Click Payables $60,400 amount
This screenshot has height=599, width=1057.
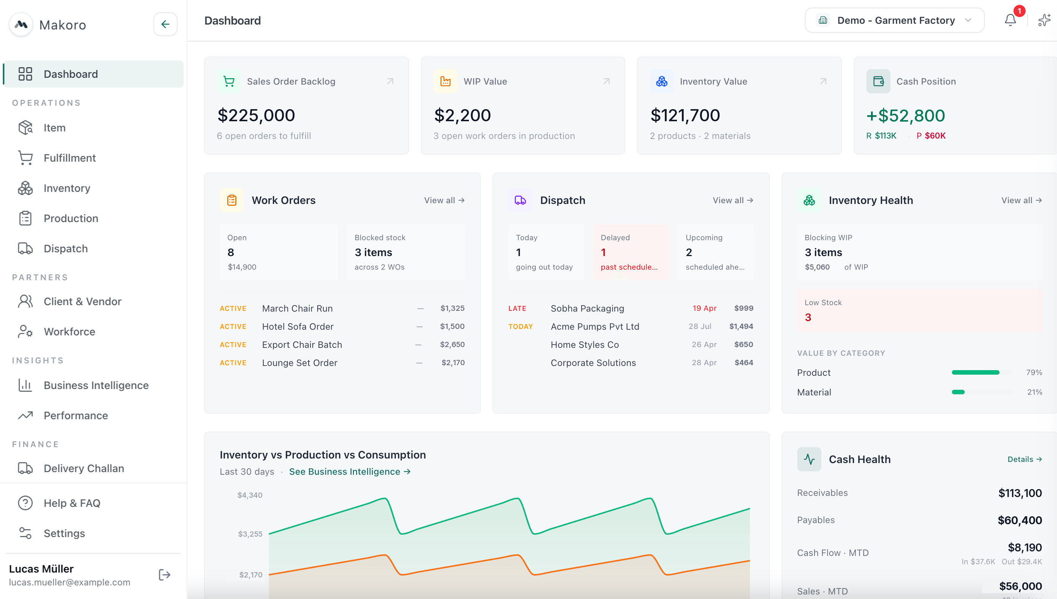tap(1020, 520)
